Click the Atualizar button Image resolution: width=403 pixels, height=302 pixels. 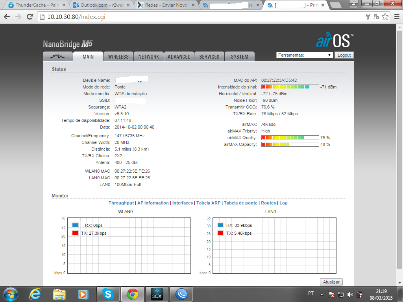(331, 282)
